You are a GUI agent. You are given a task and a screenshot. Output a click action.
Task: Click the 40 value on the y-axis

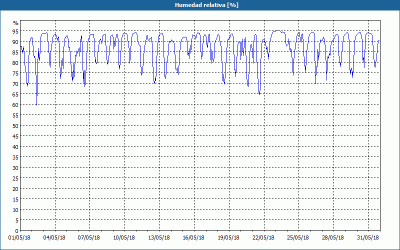15,147
